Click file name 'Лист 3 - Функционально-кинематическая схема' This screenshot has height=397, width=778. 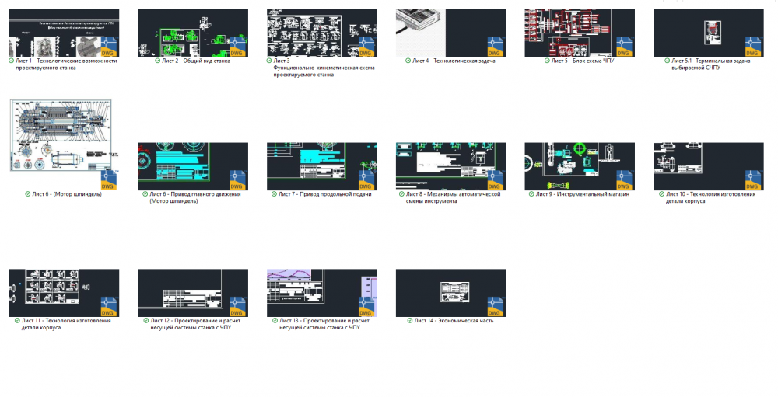tap(324, 68)
